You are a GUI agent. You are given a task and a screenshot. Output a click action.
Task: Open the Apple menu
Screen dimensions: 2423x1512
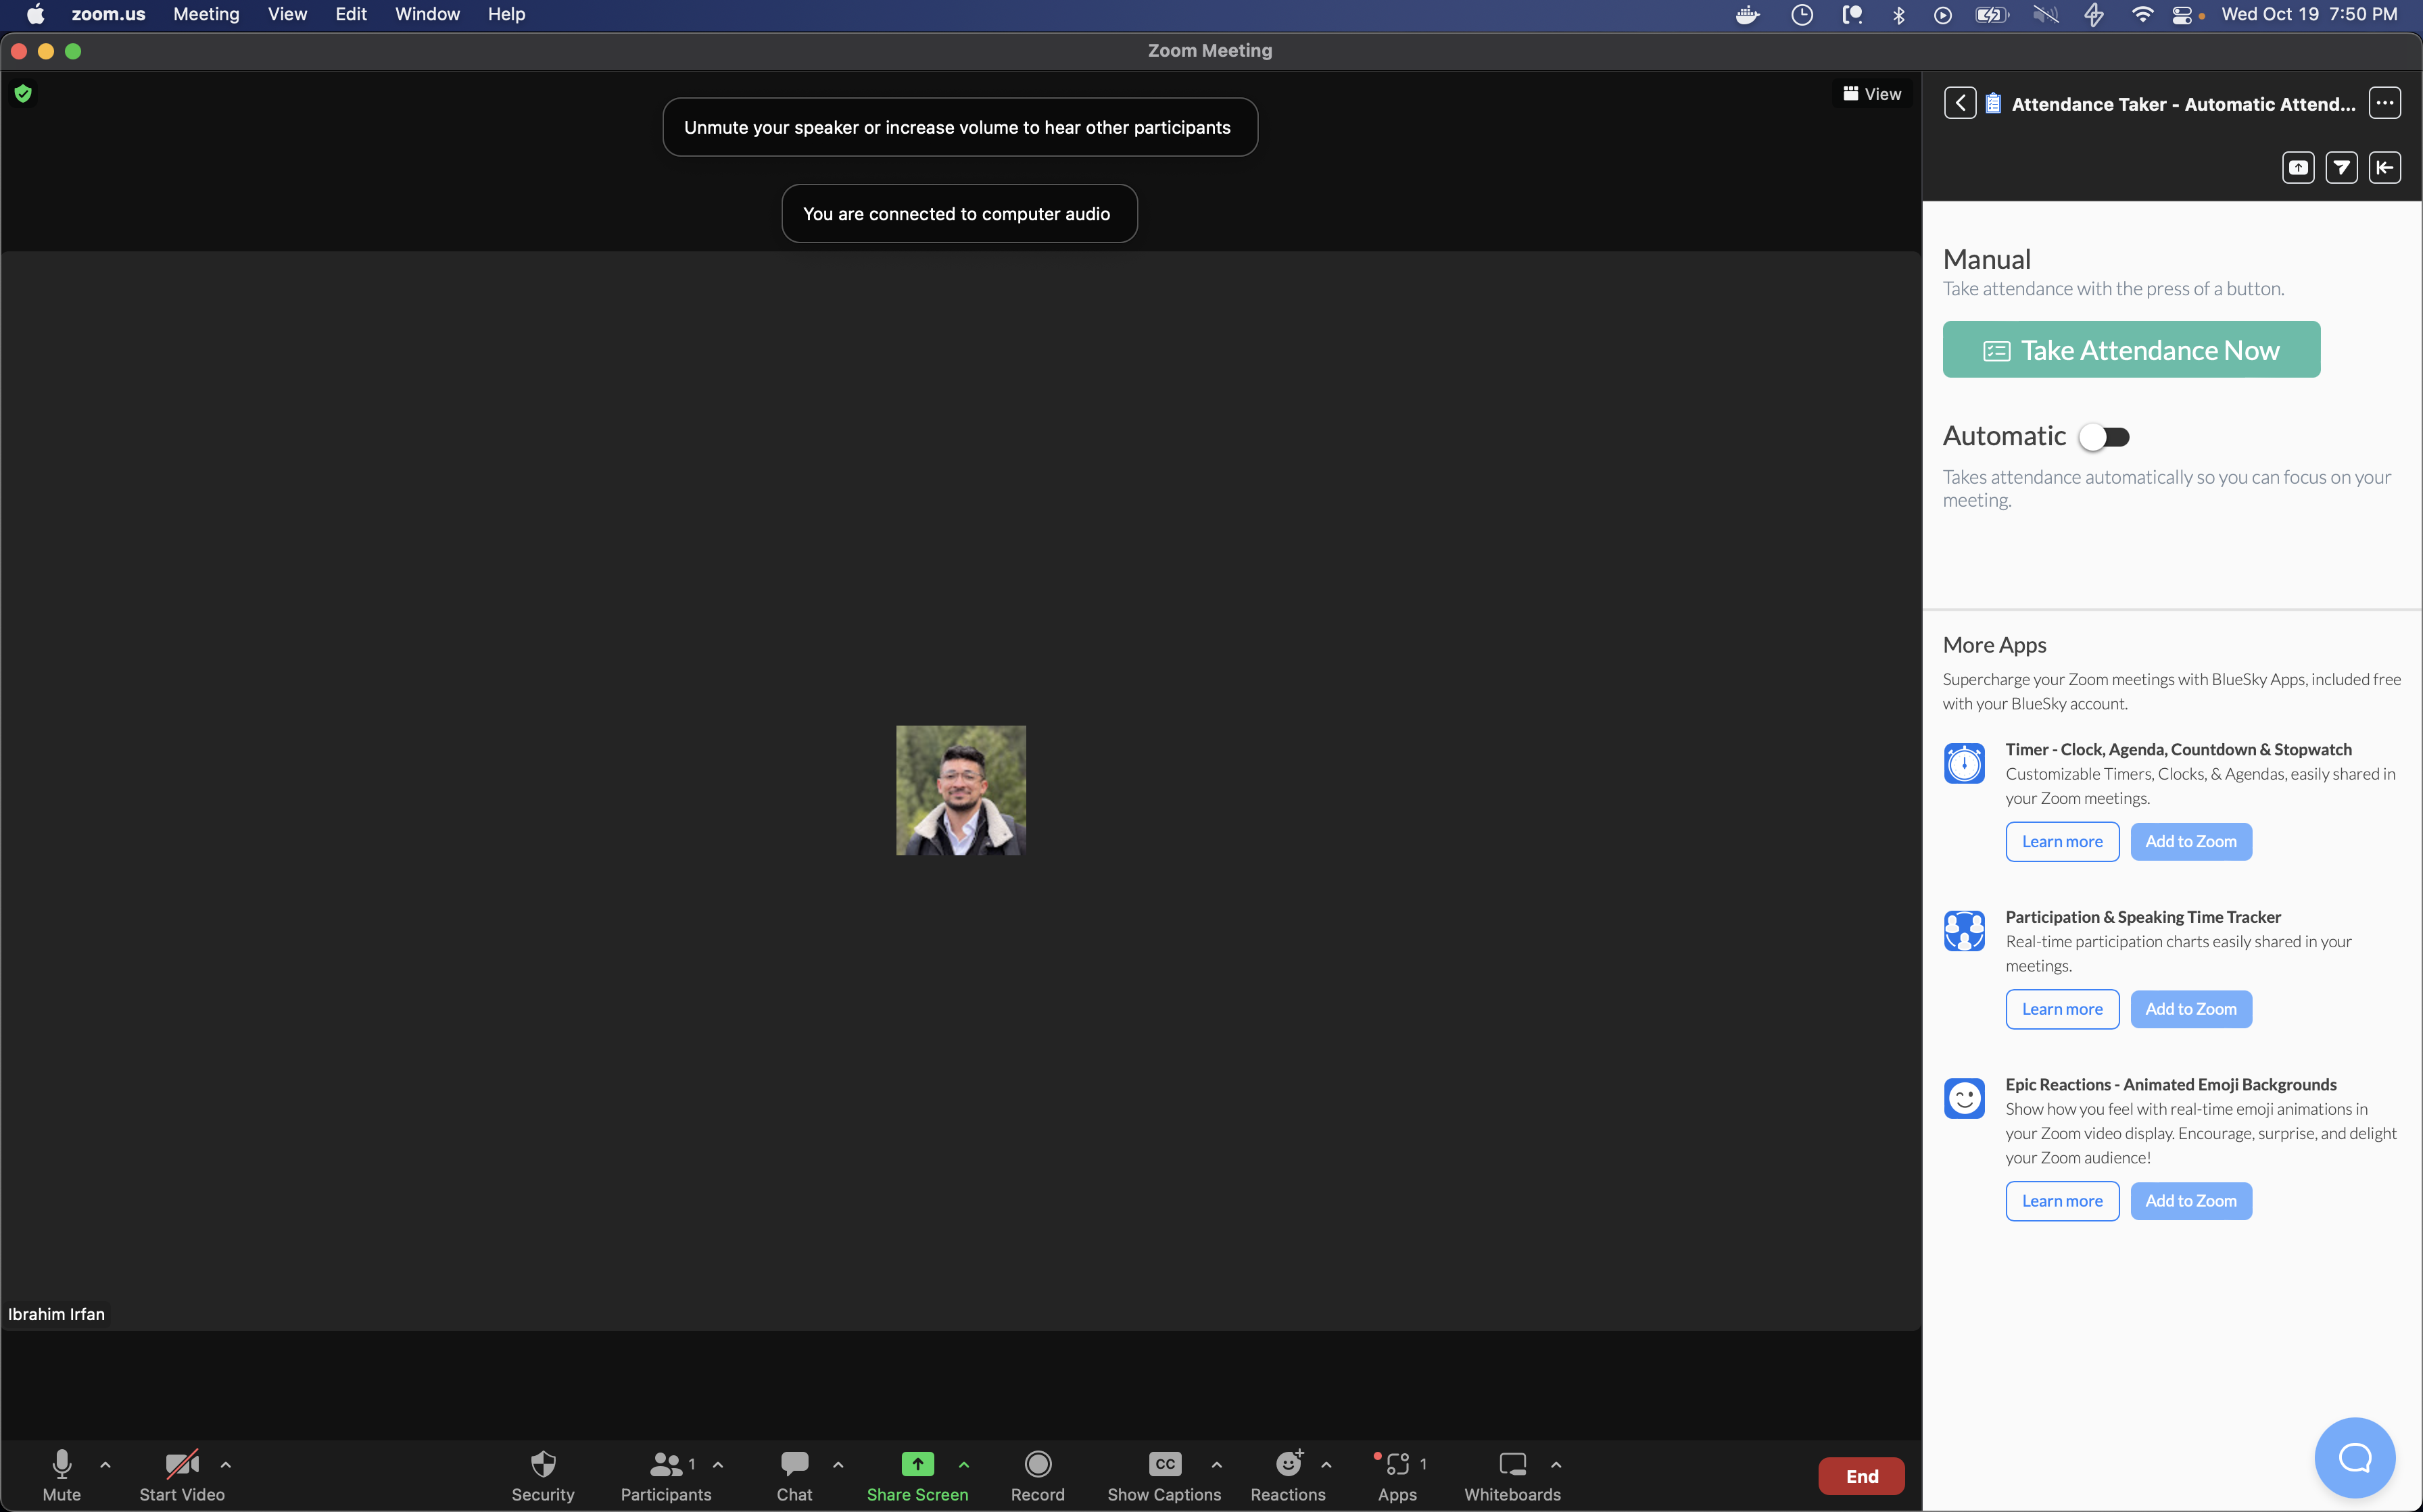(x=35, y=14)
